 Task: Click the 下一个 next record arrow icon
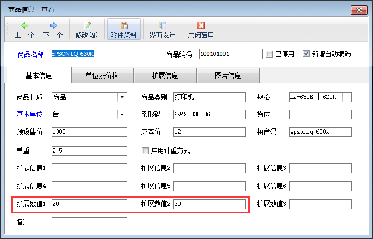[53, 26]
